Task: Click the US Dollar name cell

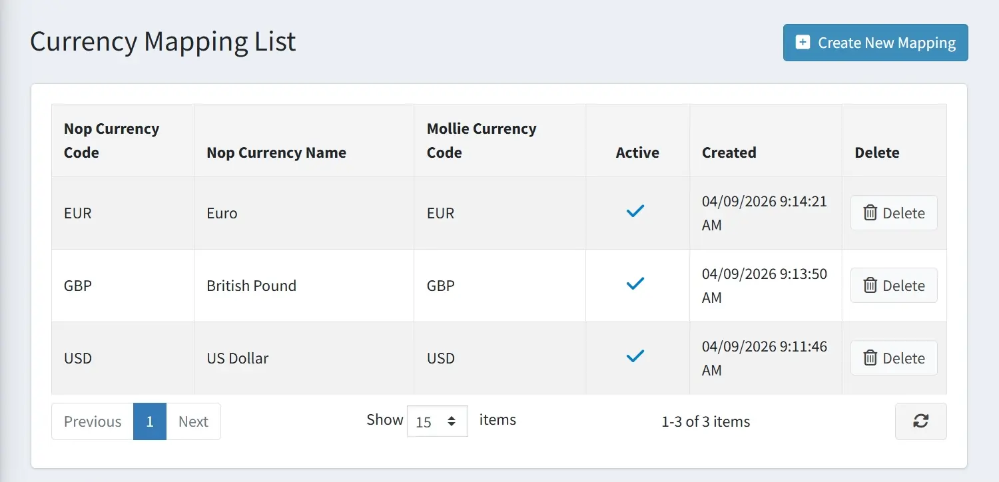Action: (304, 358)
